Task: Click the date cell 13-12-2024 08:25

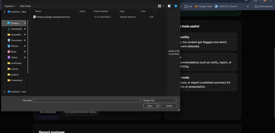Action: click(x=102, y=17)
